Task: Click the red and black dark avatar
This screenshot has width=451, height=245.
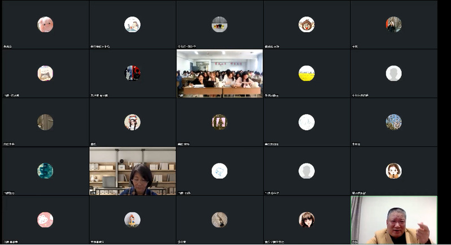Action: (132, 73)
